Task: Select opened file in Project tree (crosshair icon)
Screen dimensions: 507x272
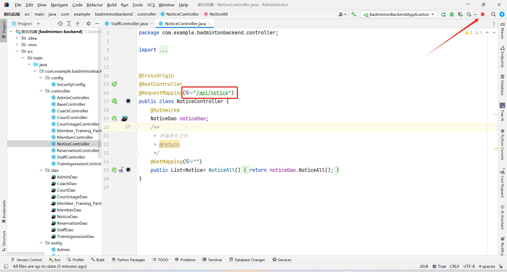Action: coord(60,24)
